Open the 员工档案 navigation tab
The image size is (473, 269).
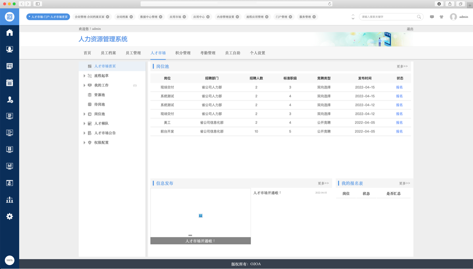(x=108, y=53)
